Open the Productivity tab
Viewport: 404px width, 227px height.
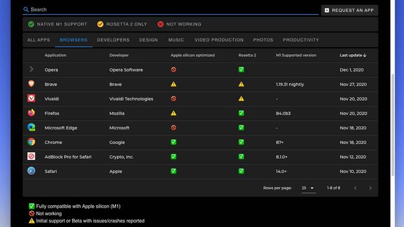coord(301,40)
